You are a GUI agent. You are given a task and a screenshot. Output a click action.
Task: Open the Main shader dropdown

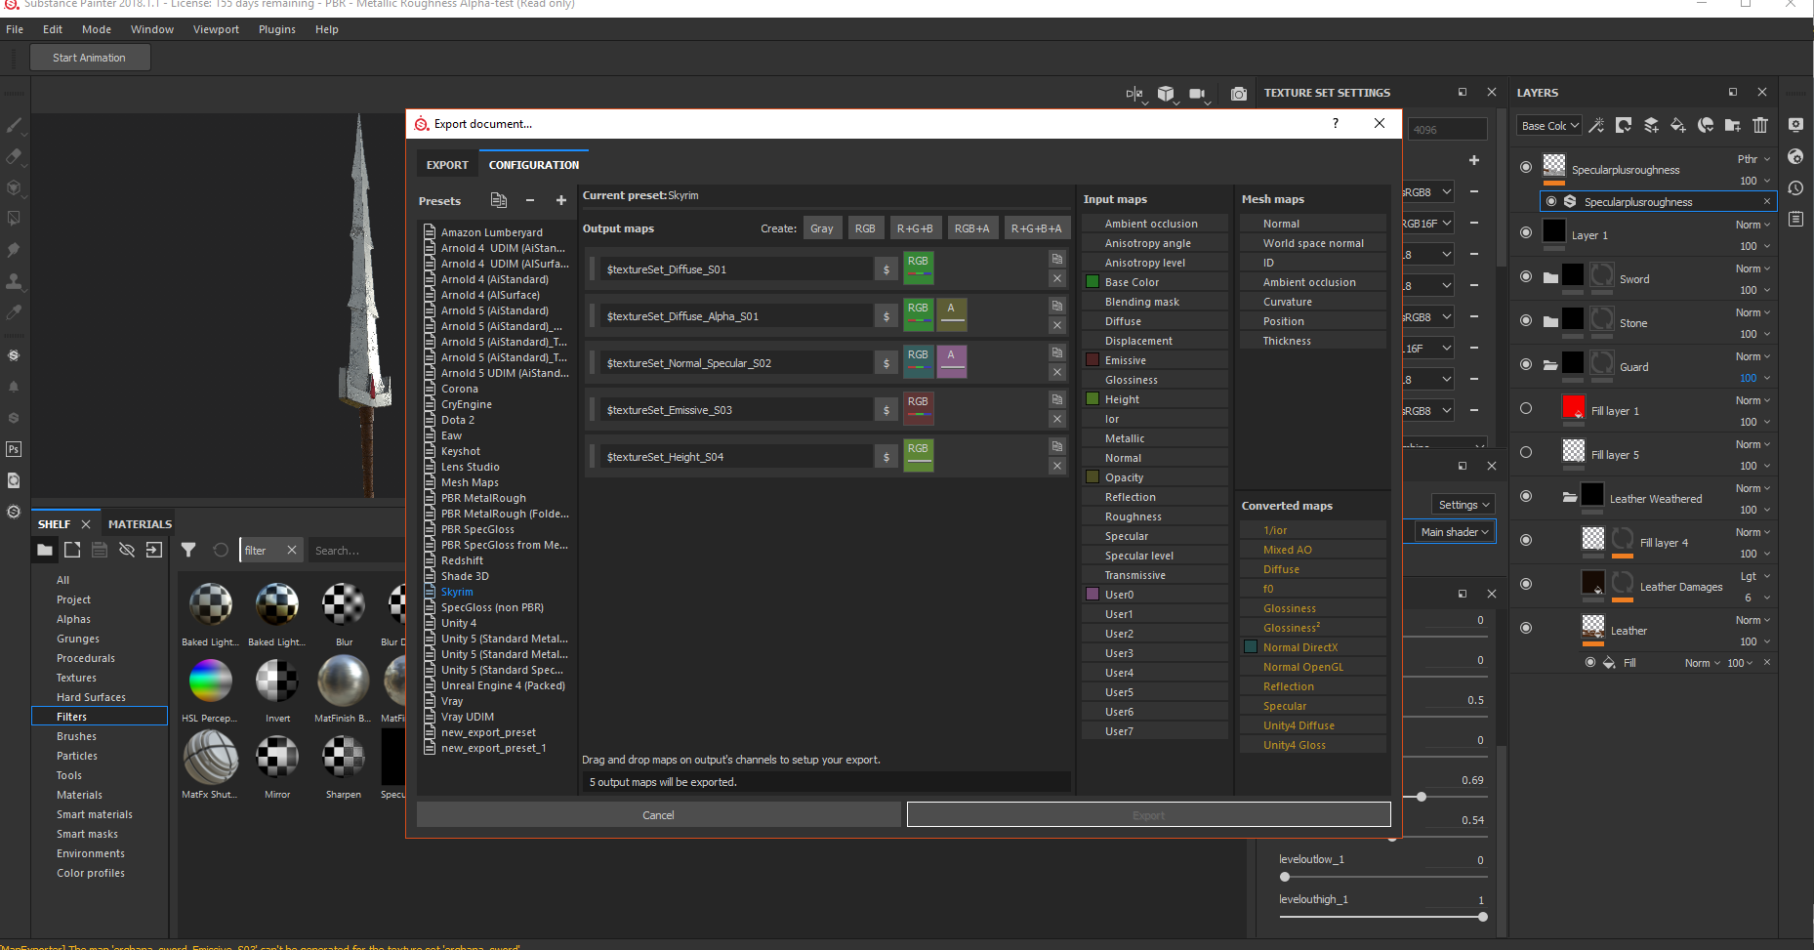coord(1455,532)
